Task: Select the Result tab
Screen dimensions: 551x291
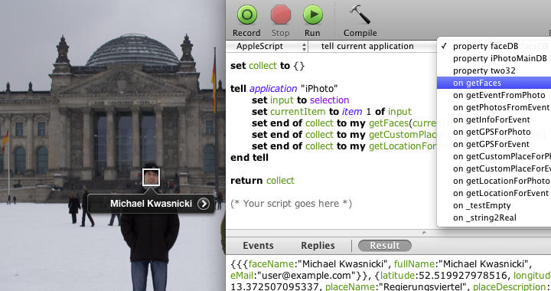Action: pos(385,246)
